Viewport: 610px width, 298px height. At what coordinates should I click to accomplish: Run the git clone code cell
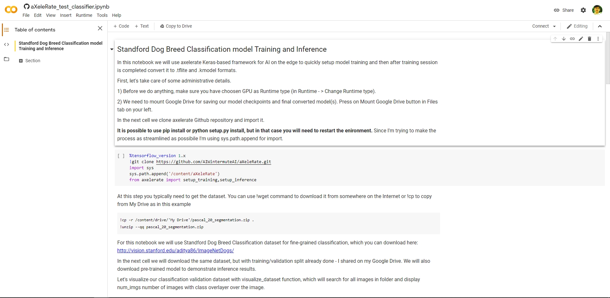[121, 156]
